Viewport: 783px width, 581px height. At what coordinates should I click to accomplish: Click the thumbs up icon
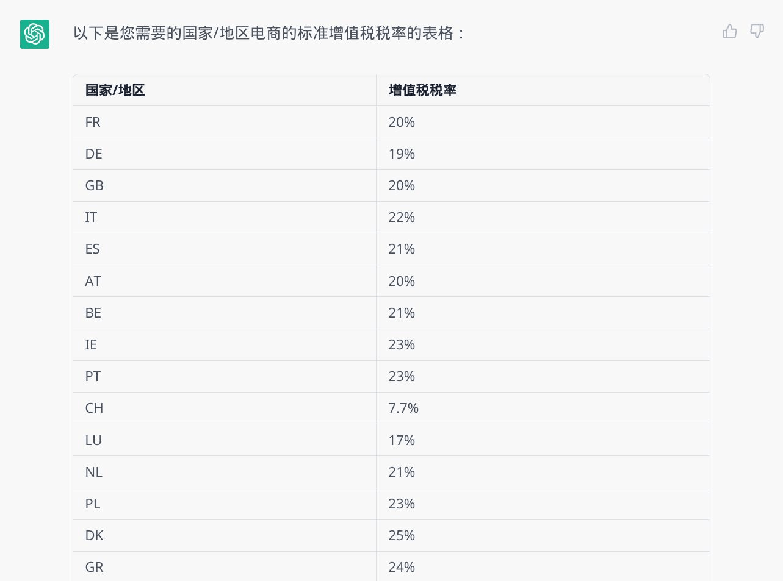pyautogui.click(x=730, y=31)
